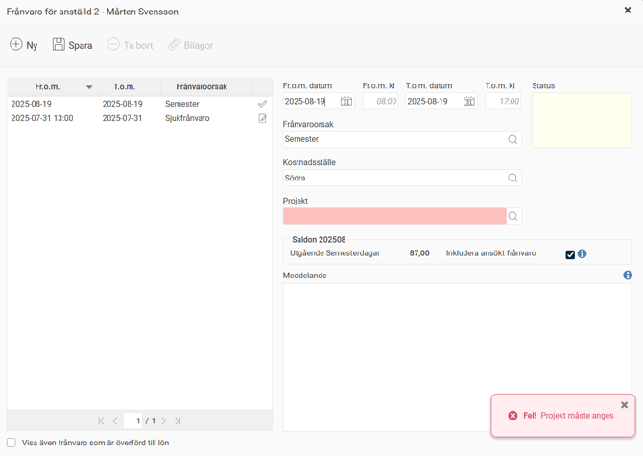Click info icon next to Meddelande

click(628, 276)
